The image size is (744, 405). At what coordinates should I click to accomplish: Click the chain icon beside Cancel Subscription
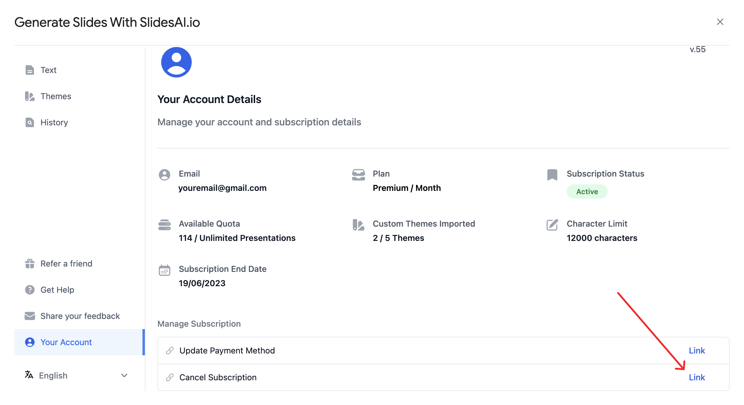coord(170,377)
